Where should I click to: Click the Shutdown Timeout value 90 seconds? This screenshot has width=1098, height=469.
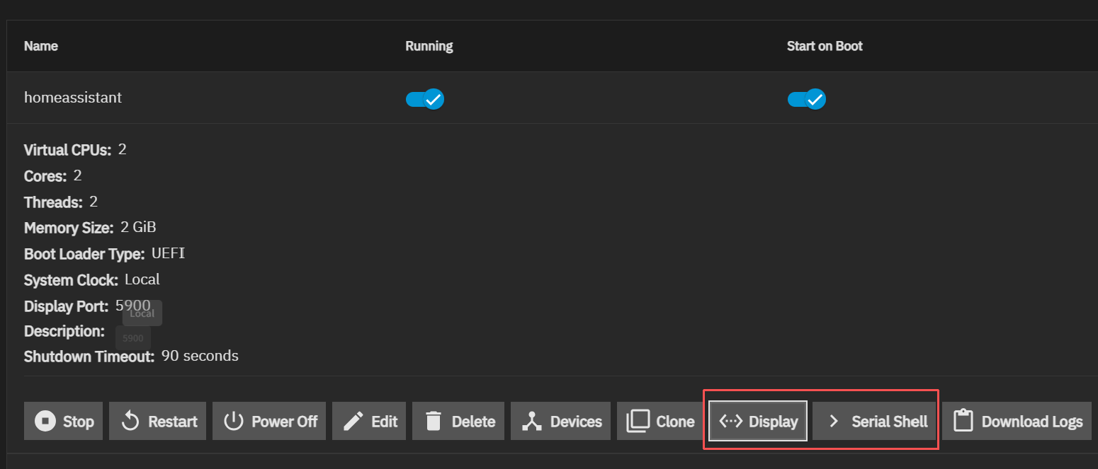(x=200, y=356)
